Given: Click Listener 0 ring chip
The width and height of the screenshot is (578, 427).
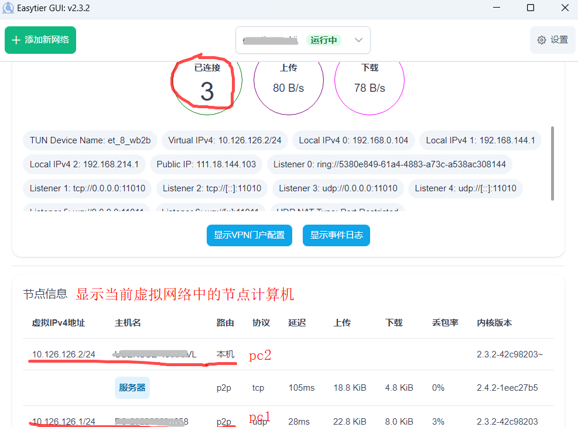Looking at the screenshot, I should (389, 164).
